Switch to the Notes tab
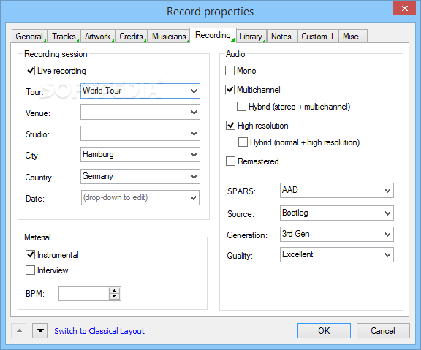The height and width of the screenshot is (350, 421). tap(281, 37)
